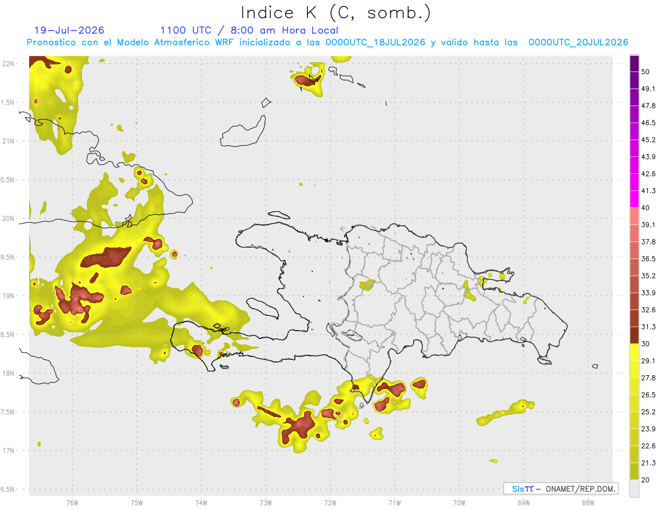Pick the magenta swatch between 40 and 41.3
Screen dimensions: 660x510
pyautogui.click(x=634, y=199)
